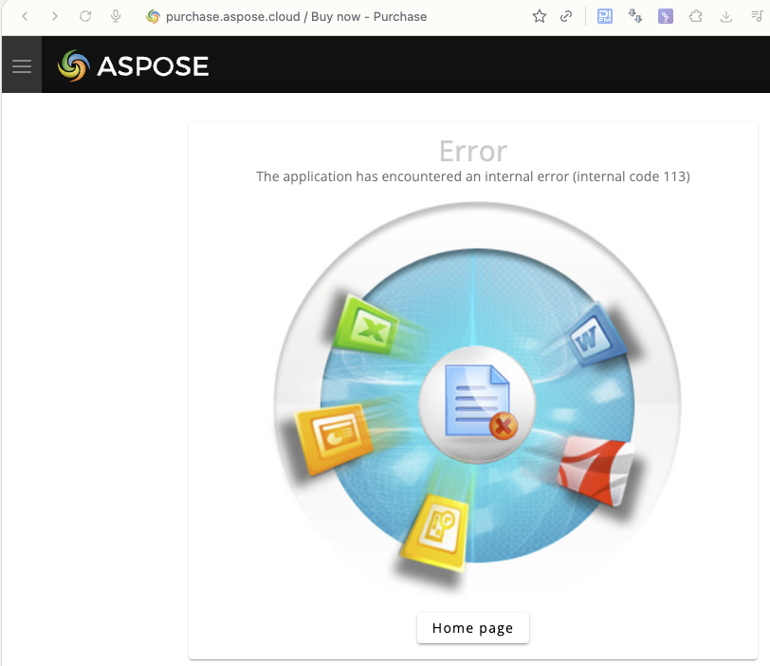The width and height of the screenshot is (770, 666).
Task: Open the blue FM extension icon
Action: click(x=604, y=17)
